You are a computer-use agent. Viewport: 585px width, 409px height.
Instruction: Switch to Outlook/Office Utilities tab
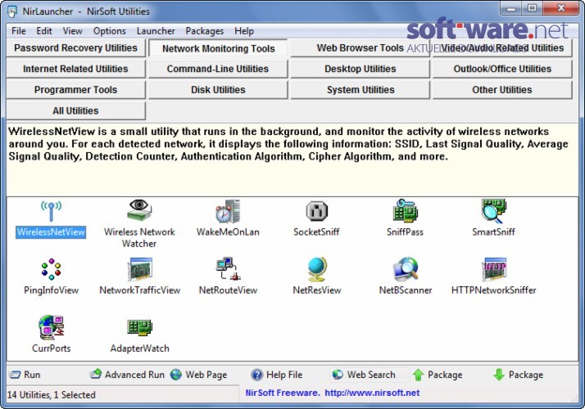click(502, 69)
